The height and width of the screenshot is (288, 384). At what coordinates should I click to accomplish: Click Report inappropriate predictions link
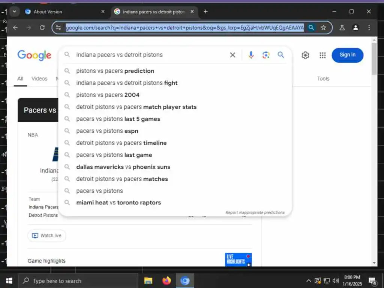pyautogui.click(x=255, y=213)
